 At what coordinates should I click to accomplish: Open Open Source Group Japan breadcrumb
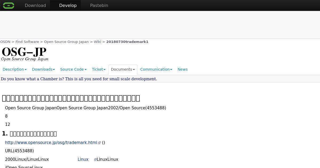coord(66,42)
